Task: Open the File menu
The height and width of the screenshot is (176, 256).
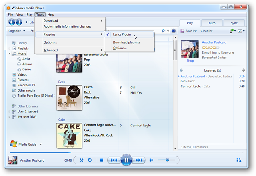Action: click(10, 15)
